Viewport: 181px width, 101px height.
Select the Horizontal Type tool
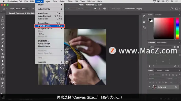(2, 72)
